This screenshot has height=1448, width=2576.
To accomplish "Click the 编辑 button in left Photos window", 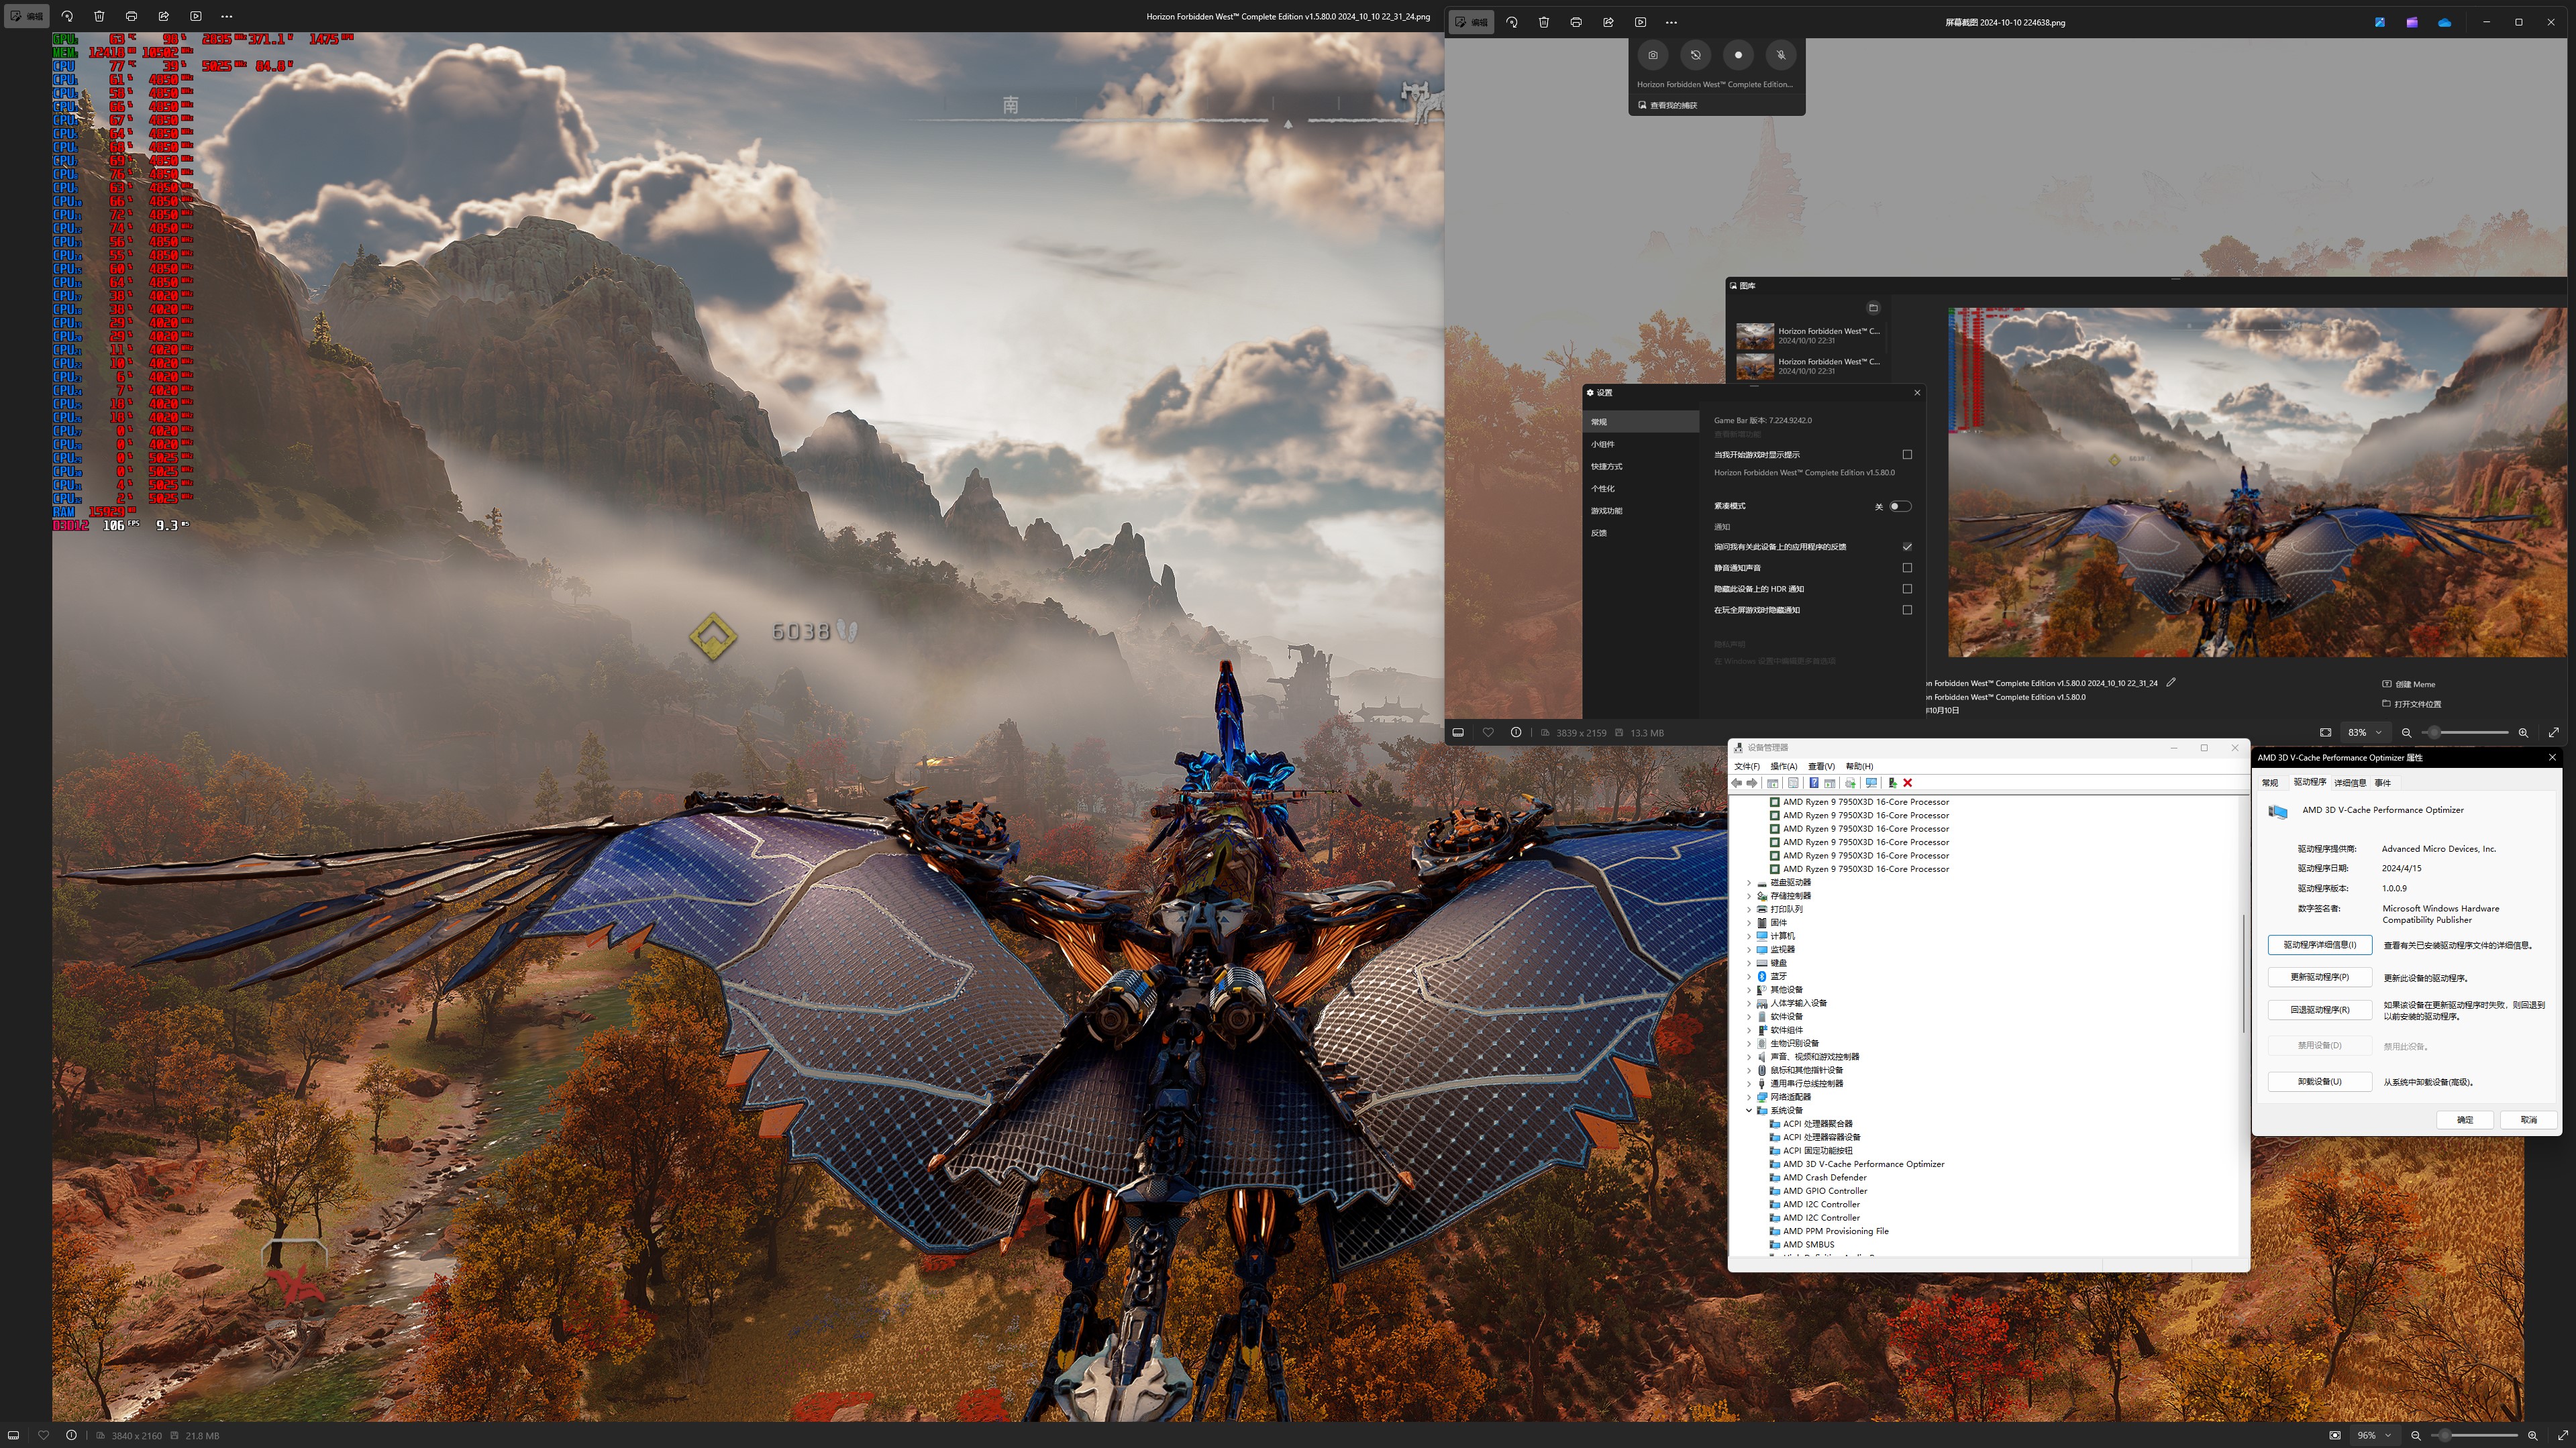I will [x=26, y=16].
